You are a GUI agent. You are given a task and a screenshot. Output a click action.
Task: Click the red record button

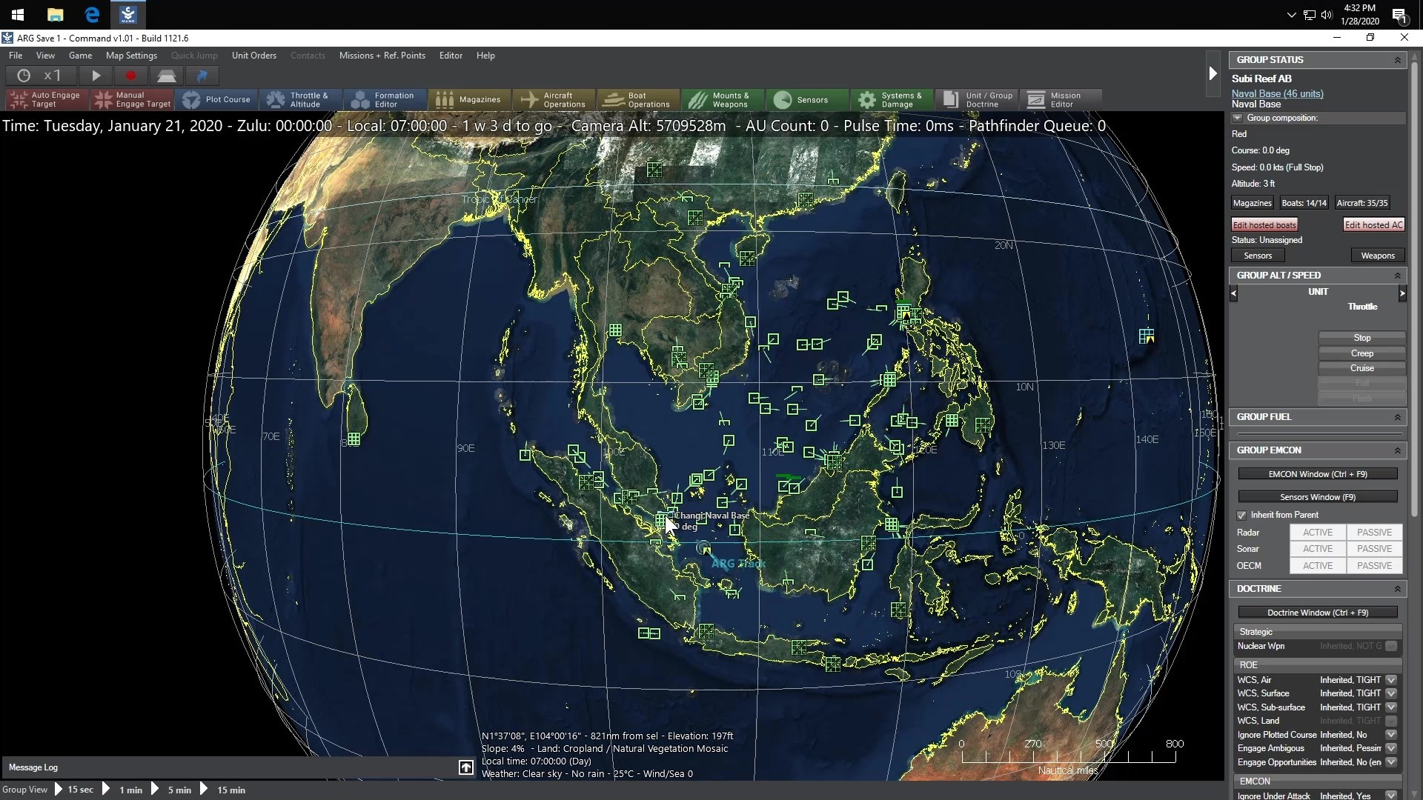point(131,76)
